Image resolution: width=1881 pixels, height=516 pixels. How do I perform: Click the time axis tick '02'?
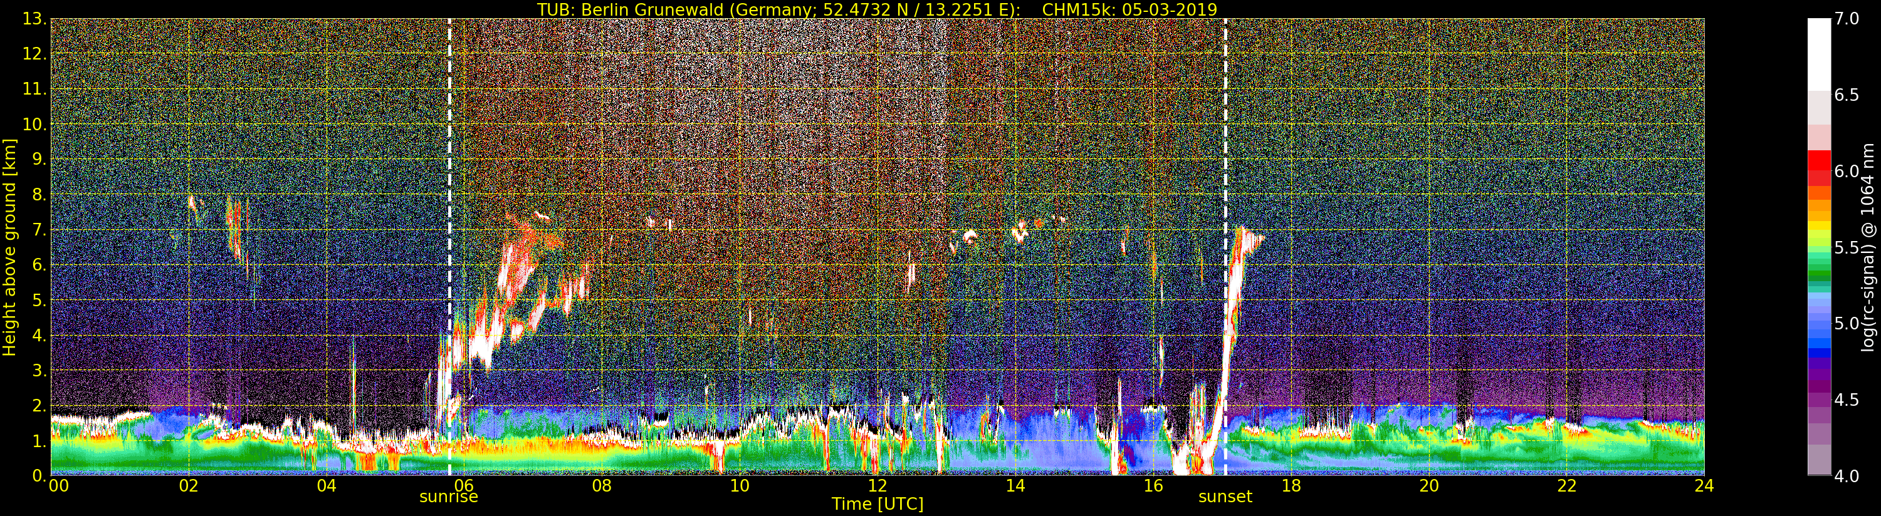coord(189,486)
